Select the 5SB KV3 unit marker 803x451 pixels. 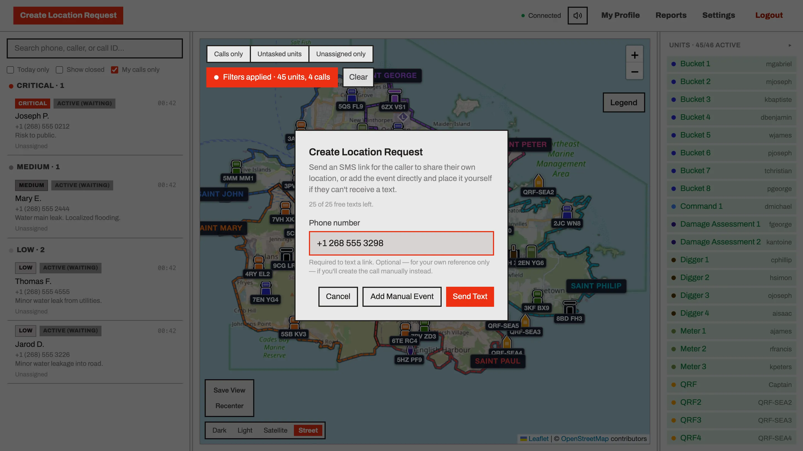tap(293, 328)
